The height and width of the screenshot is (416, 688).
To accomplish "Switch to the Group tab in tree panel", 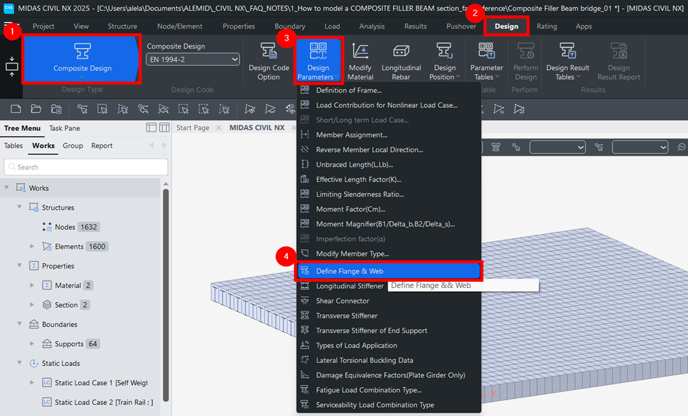I will [x=73, y=146].
